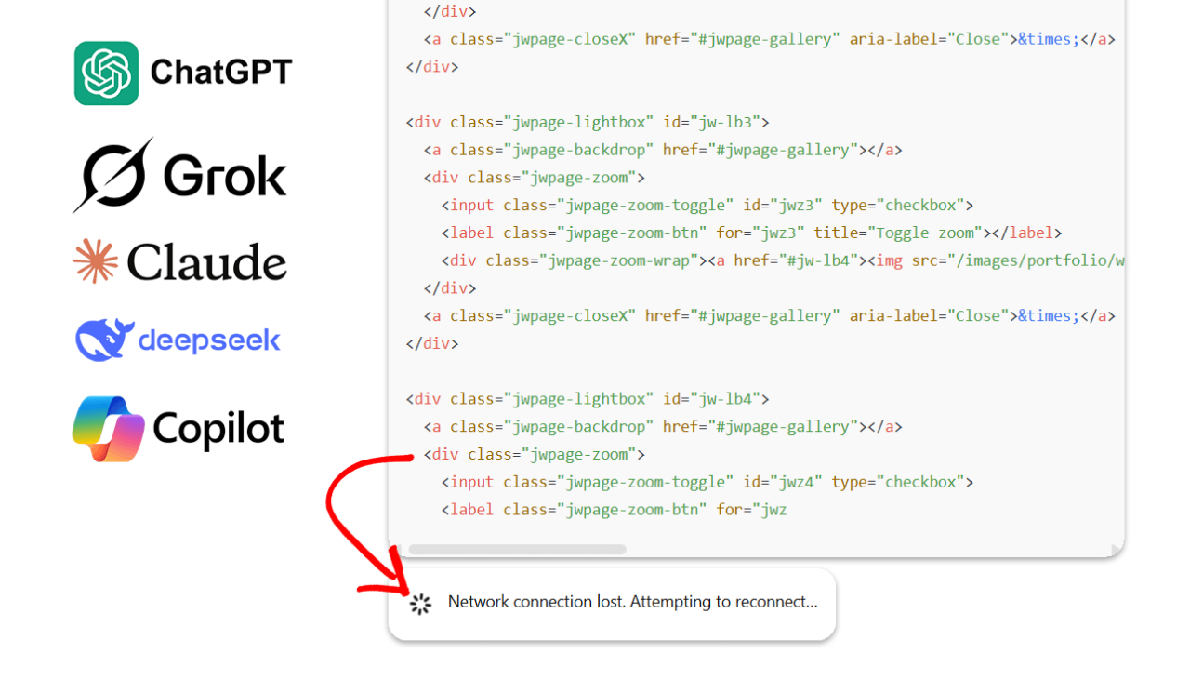Viewport: 1190px width, 680px height.
Task: Click the id="jw-lb4" attribute value in the code
Action: click(724, 399)
